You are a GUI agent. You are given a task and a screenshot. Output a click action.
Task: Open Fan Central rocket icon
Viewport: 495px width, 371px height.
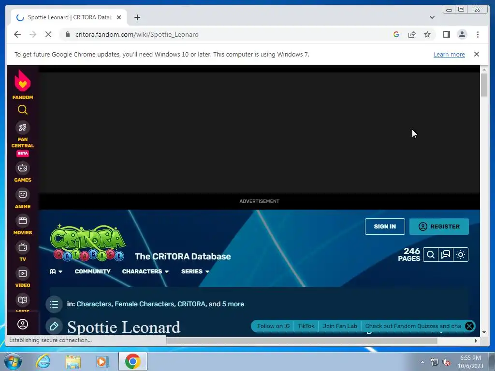click(22, 128)
